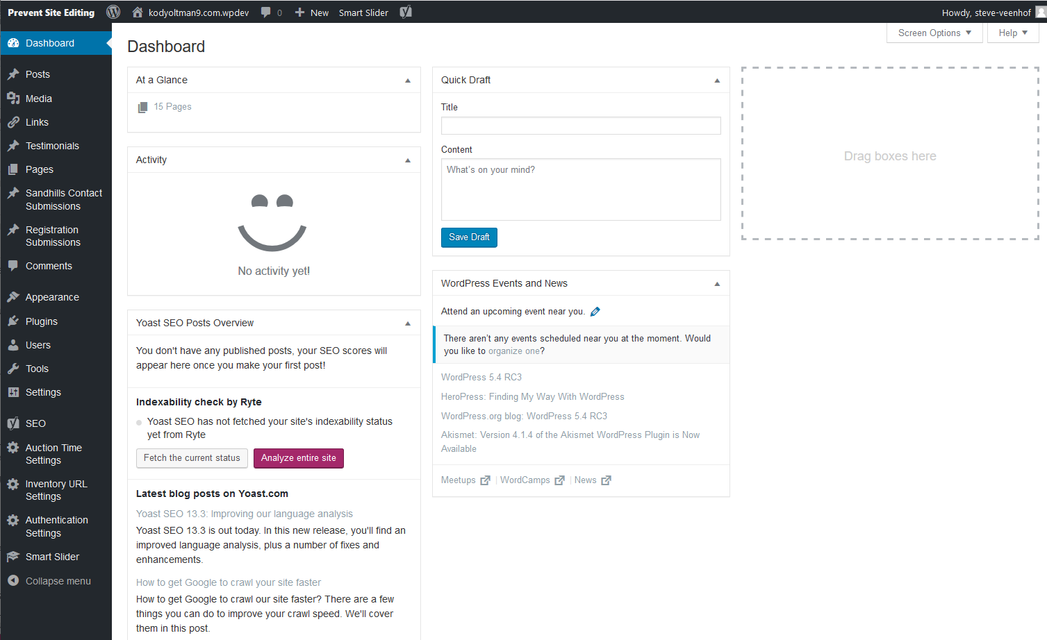Click the Pages icon in sidebar
The image size is (1047, 640).
[x=13, y=169]
